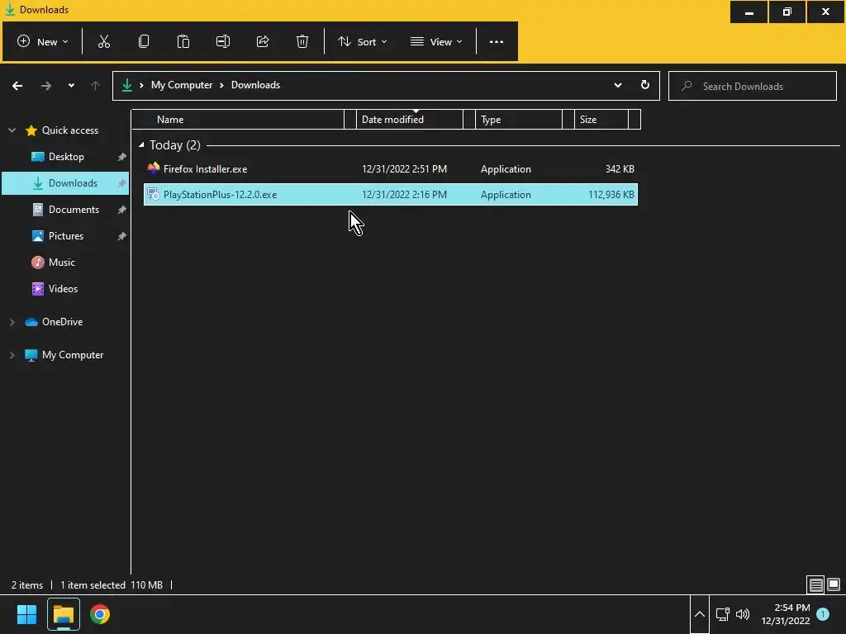Open Music in the sidebar
846x634 pixels.
[61, 263]
